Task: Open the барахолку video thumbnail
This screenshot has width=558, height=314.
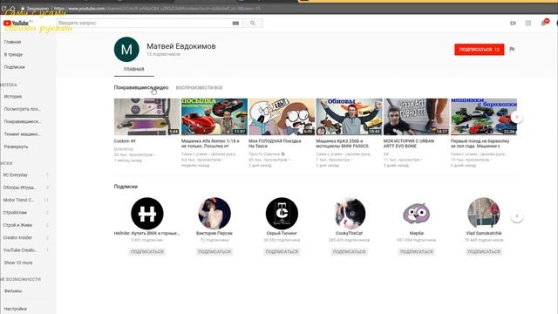Action: pyautogui.click(x=484, y=117)
